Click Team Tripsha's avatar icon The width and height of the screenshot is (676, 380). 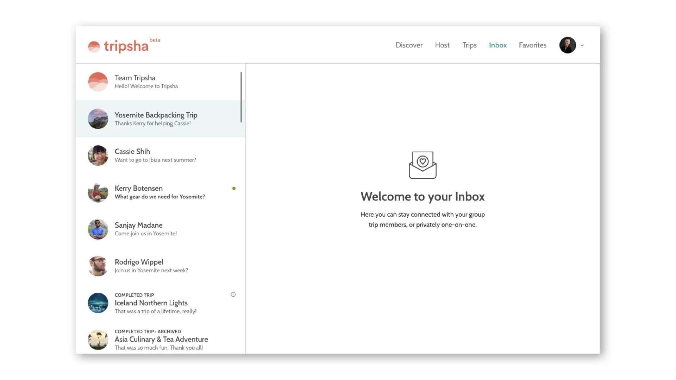click(x=98, y=82)
